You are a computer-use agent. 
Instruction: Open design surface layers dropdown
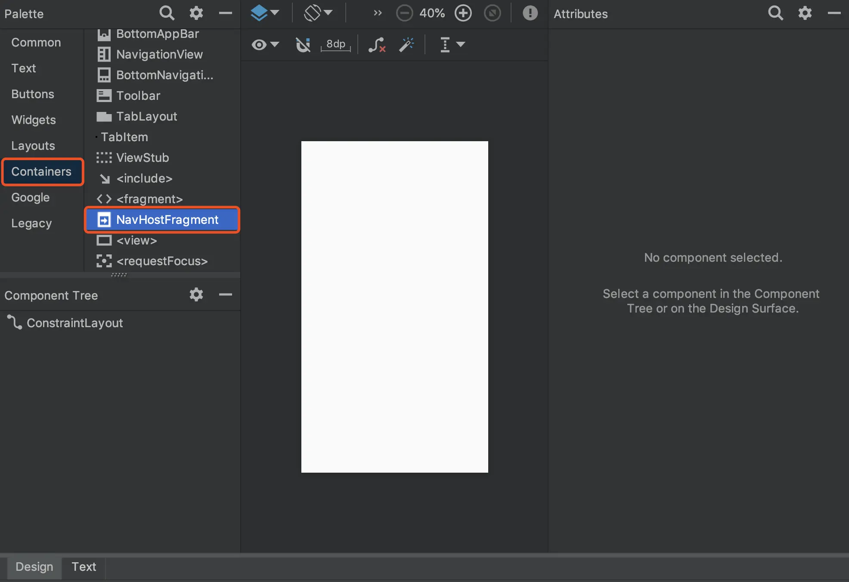coord(265,13)
